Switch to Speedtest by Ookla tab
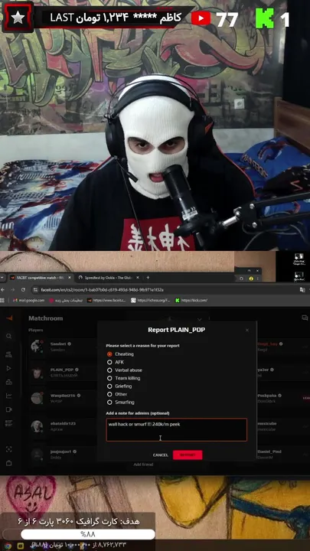 pyautogui.click(x=108, y=278)
